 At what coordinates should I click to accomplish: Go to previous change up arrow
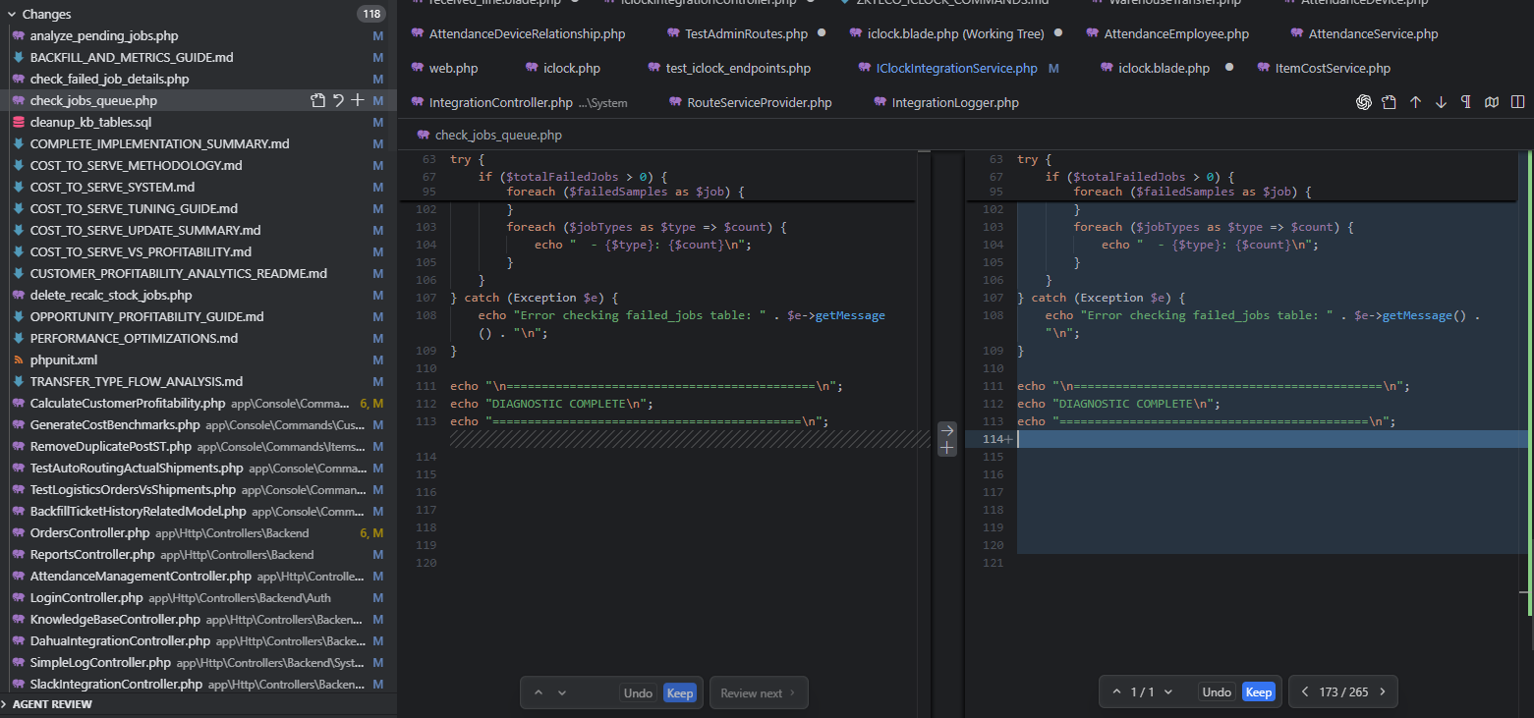click(x=1415, y=102)
